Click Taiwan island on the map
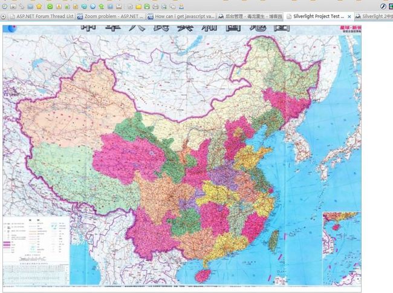393x293 pixels. point(274,240)
